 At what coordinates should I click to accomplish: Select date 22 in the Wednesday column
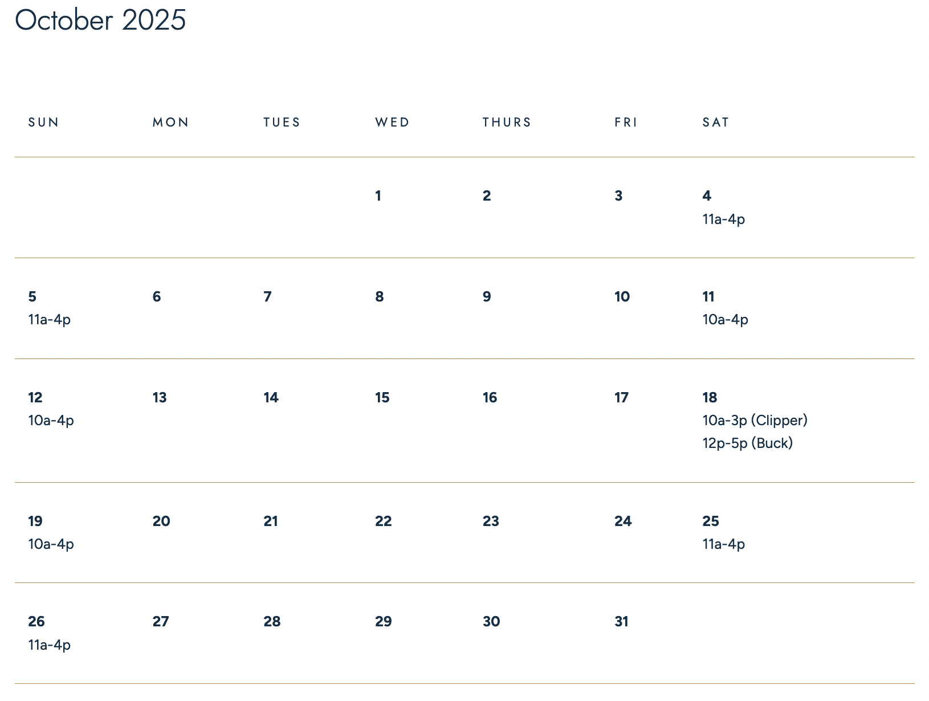[x=383, y=521]
